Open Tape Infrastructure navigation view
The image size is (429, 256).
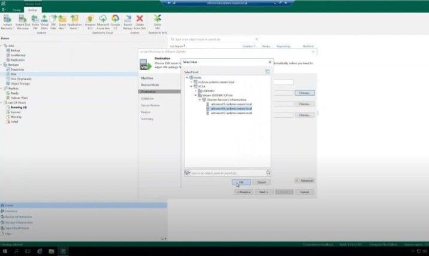[17, 228]
